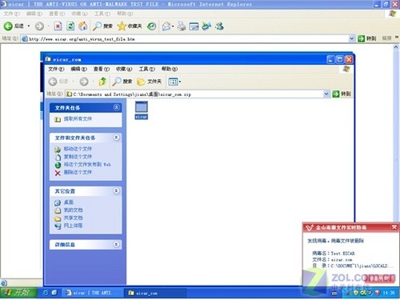Maximize the eicar_com window

tap(339, 59)
